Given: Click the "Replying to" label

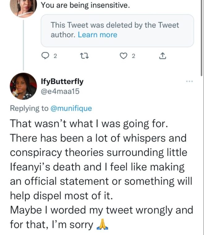Looking at the screenshot, I should tap(29, 108).
